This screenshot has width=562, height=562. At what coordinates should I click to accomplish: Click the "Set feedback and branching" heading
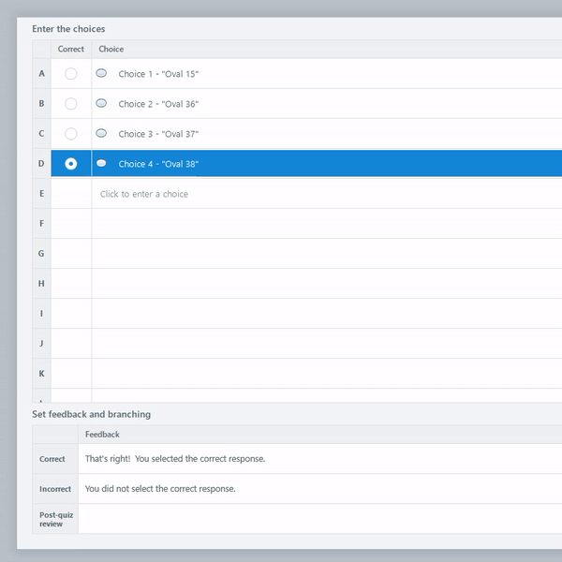(x=92, y=414)
